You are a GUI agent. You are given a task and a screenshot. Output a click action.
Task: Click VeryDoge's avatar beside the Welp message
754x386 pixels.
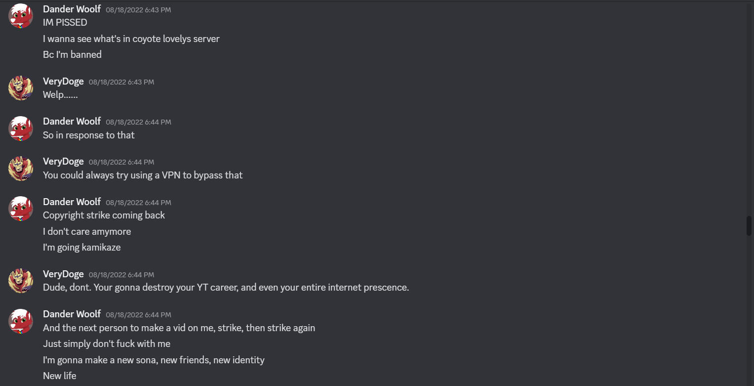point(21,88)
